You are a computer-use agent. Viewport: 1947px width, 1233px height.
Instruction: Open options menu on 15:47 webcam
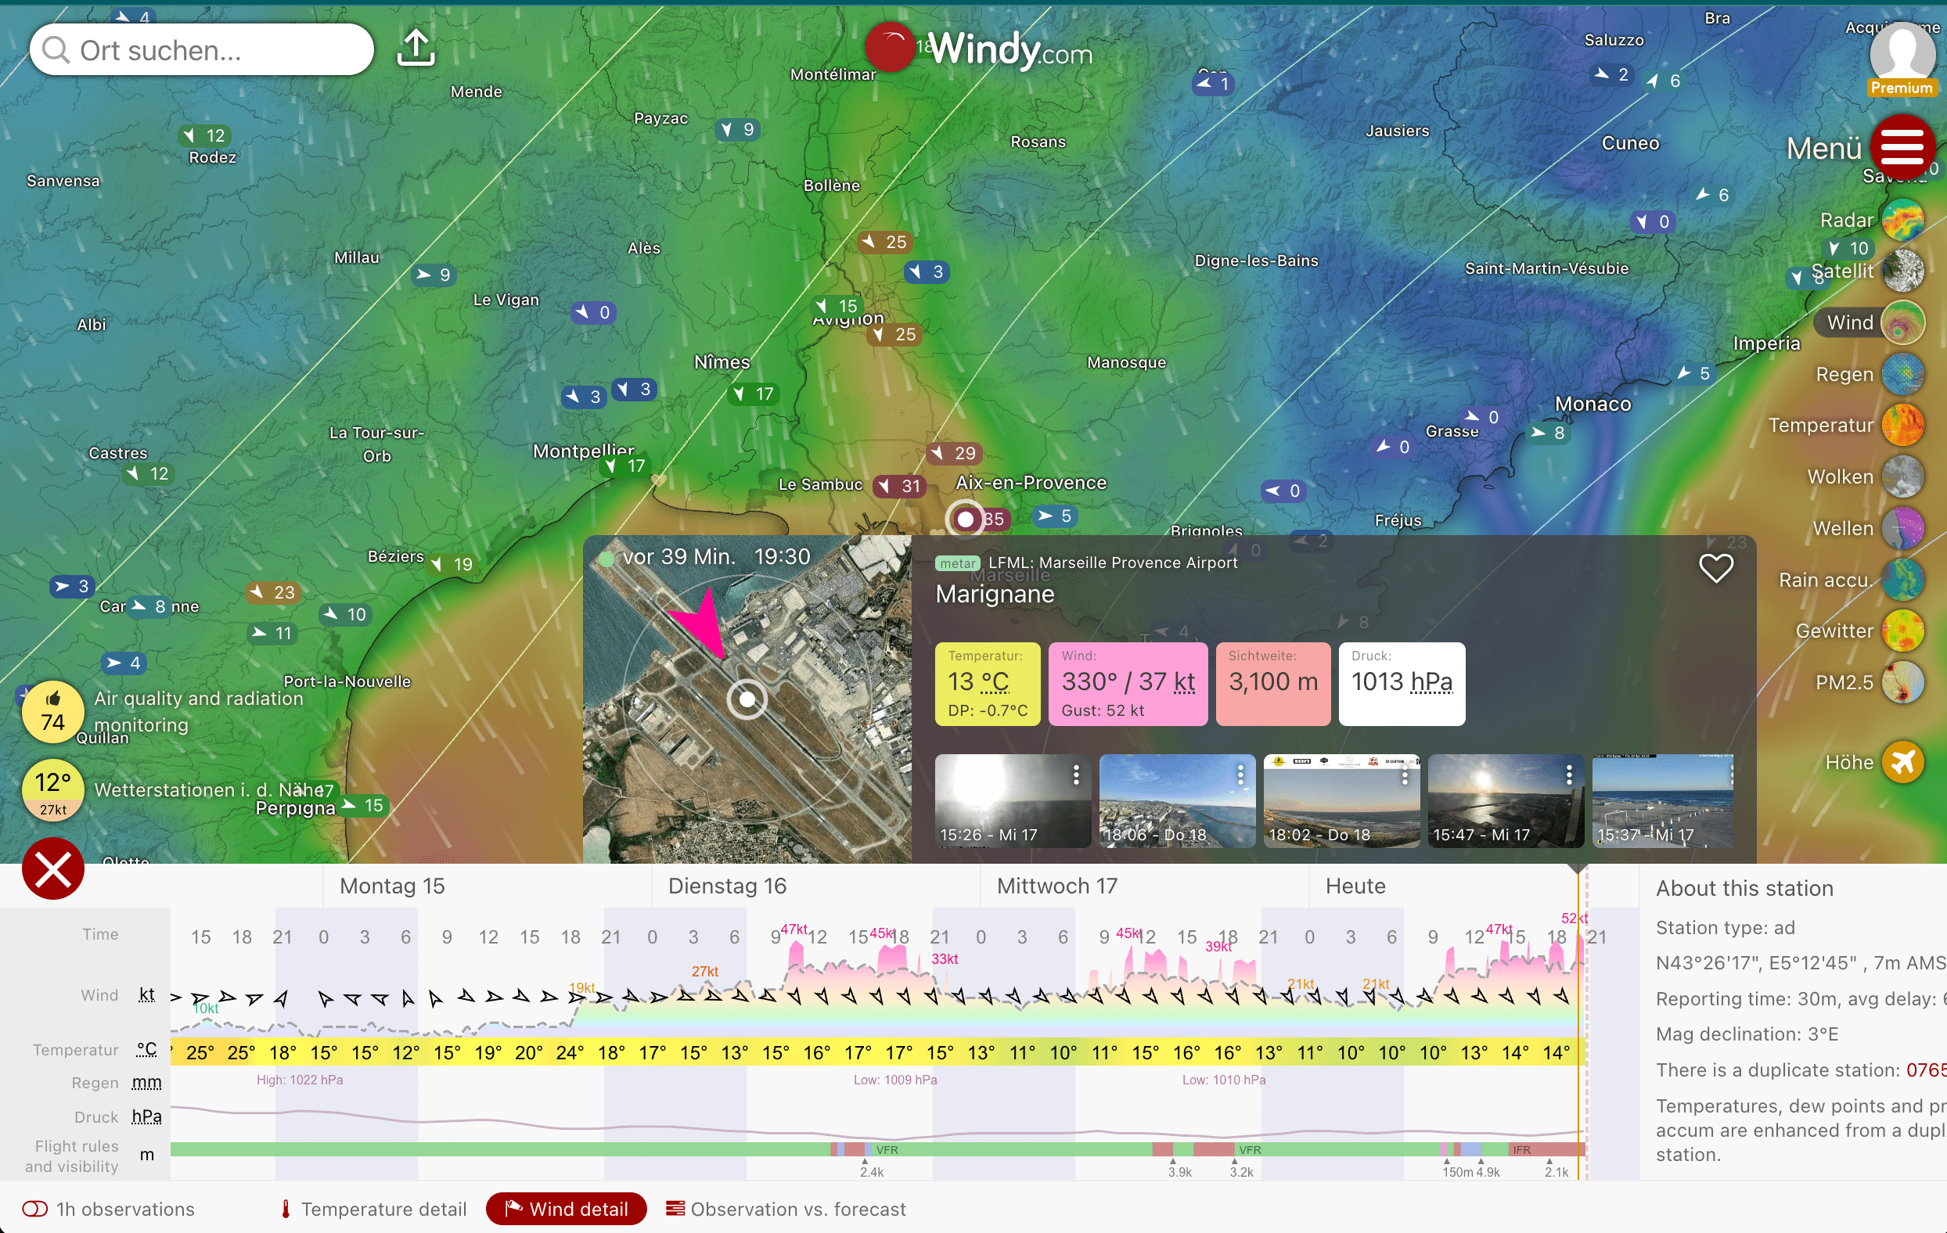1568,775
